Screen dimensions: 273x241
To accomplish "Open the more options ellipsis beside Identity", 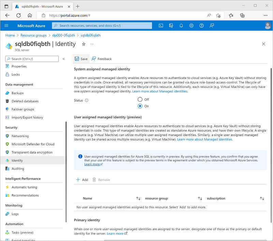I will coord(92,44).
